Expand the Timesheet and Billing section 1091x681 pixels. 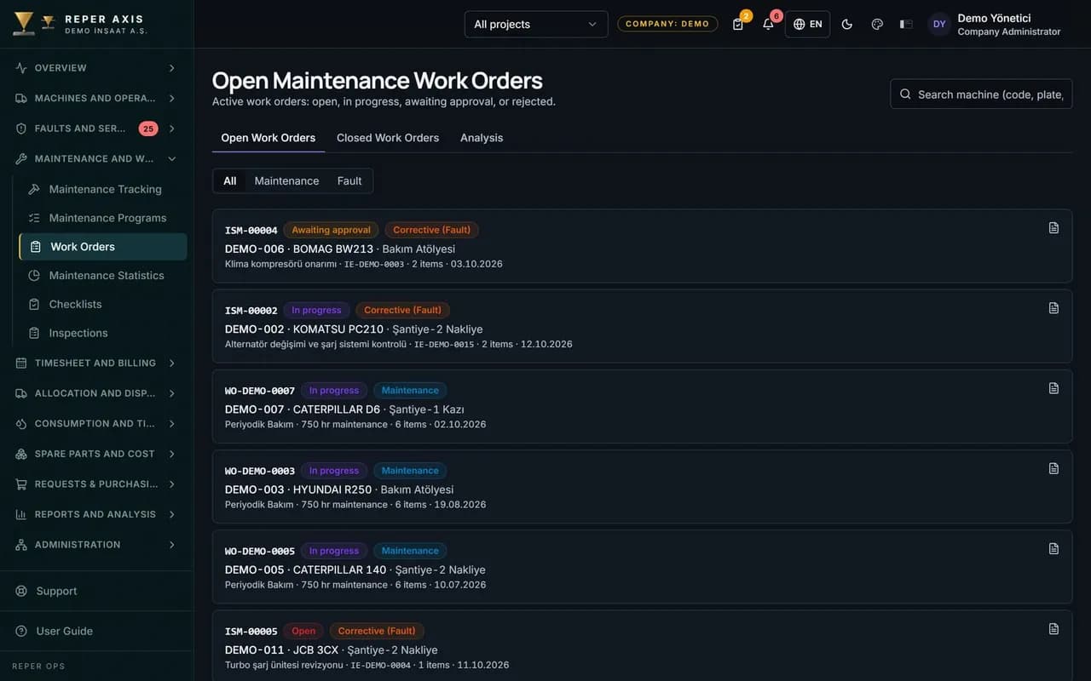point(97,363)
